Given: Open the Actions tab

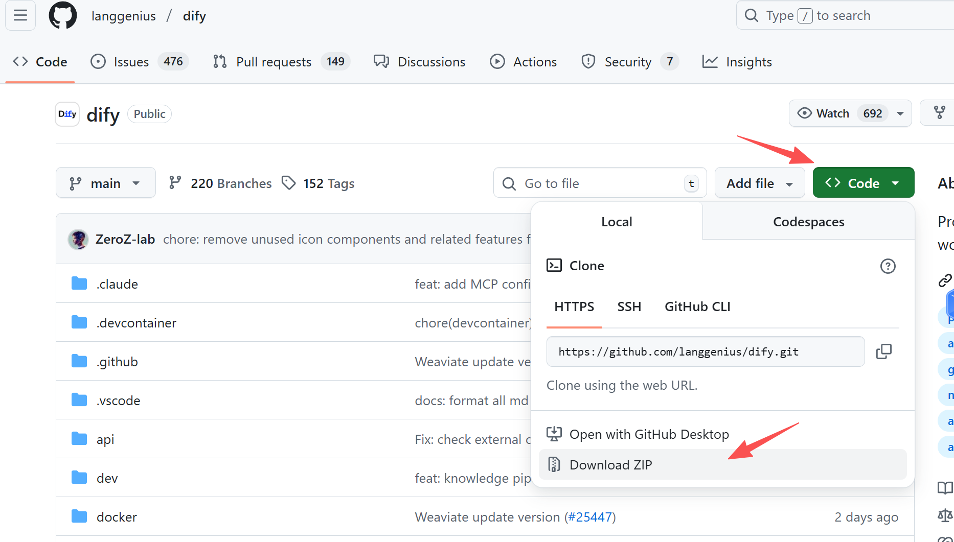Looking at the screenshot, I should click(x=524, y=62).
